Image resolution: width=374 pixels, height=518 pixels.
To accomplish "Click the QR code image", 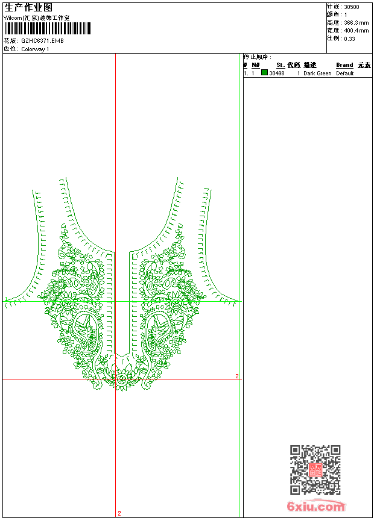I will coord(315,470).
